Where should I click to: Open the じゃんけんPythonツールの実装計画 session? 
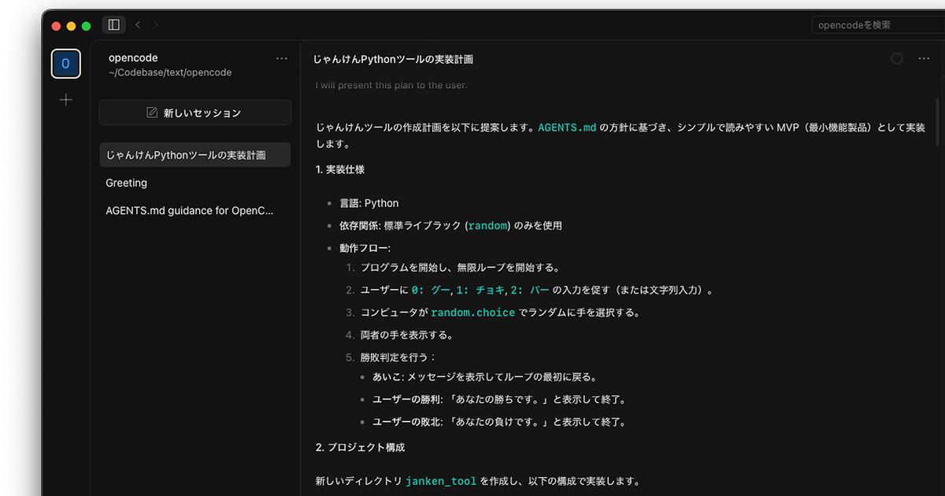tap(195, 155)
